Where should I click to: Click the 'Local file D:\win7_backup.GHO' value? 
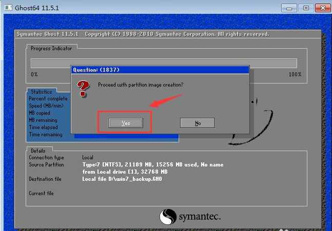click(x=122, y=179)
